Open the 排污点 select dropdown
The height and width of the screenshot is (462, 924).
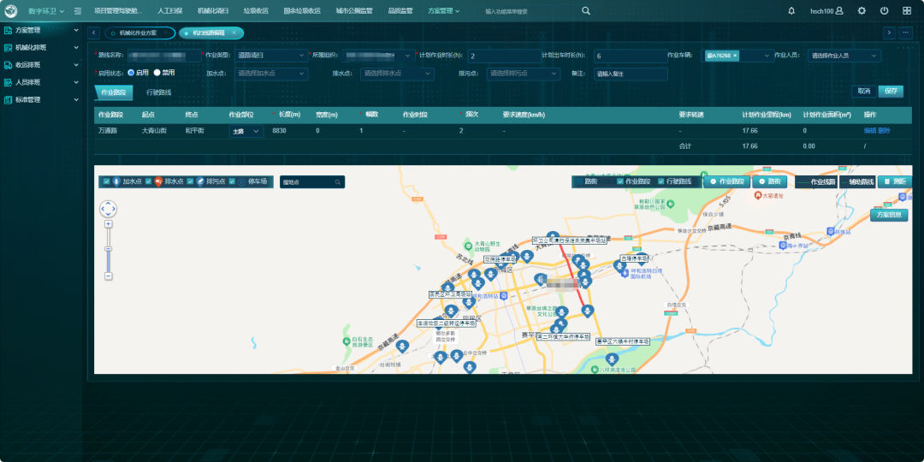[x=524, y=74]
